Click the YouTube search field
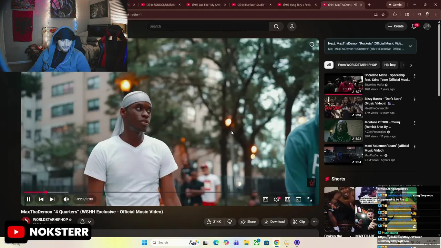Viewport: 441px width, 248px height. coord(207,26)
